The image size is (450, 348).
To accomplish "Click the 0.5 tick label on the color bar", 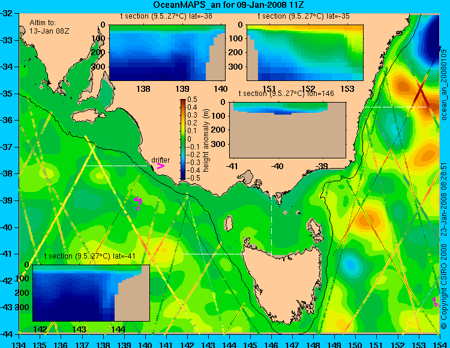I will click(192, 100).
